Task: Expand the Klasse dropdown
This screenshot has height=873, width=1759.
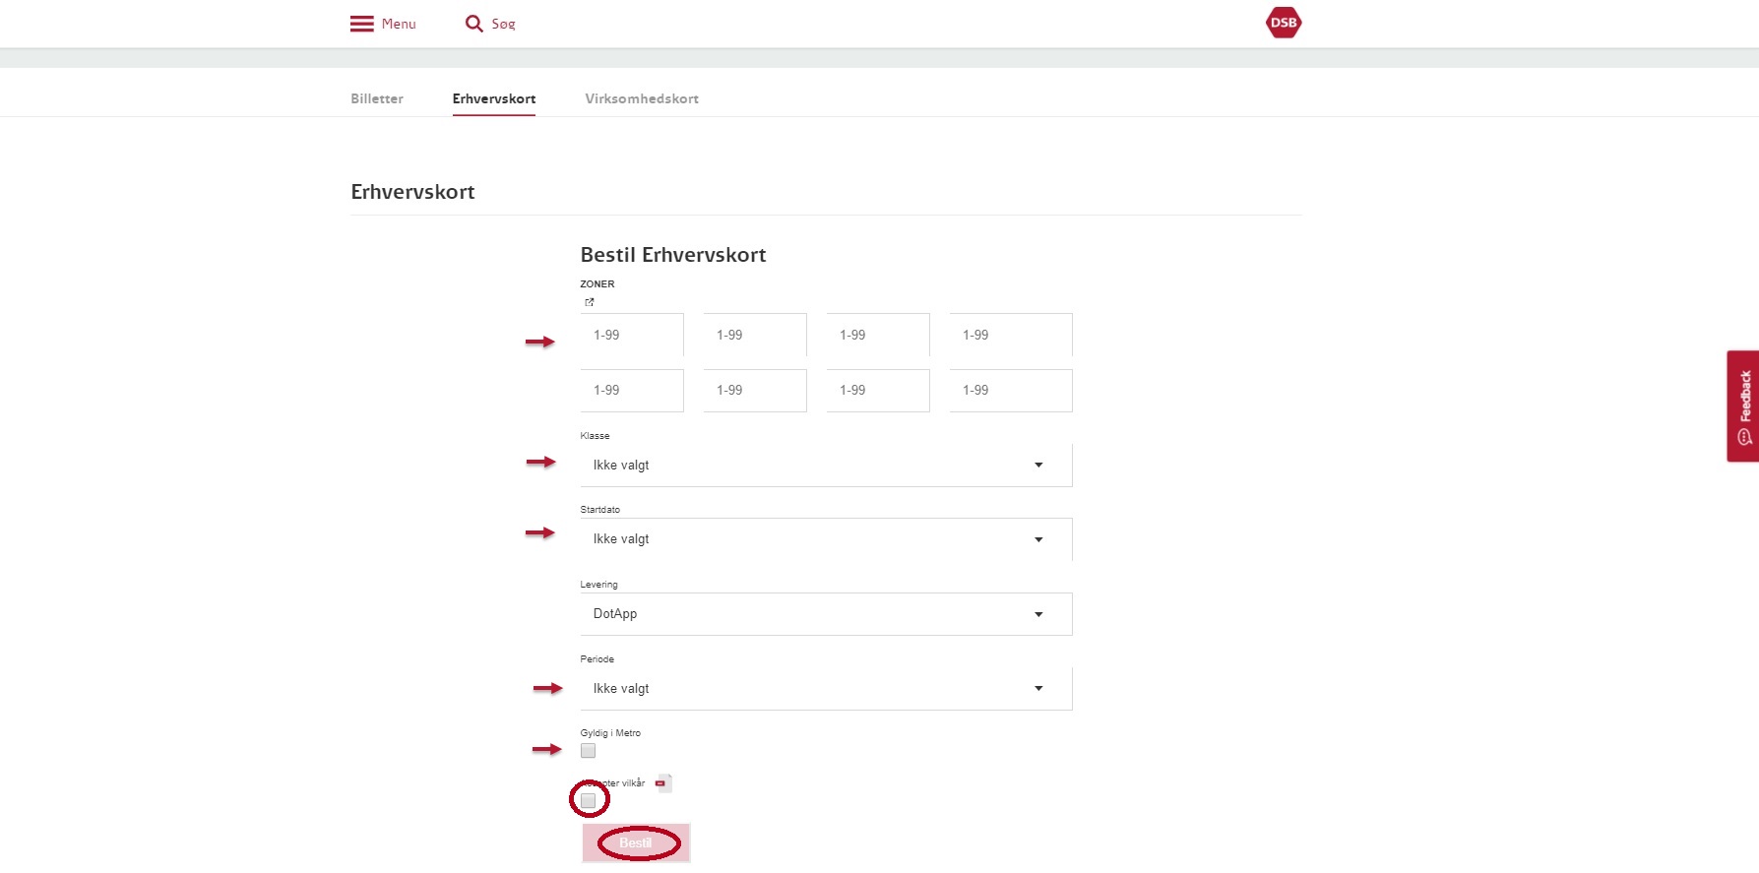Action: point(825,465)
